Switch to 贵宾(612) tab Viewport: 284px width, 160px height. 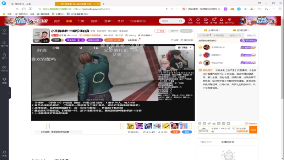point(235,35)
